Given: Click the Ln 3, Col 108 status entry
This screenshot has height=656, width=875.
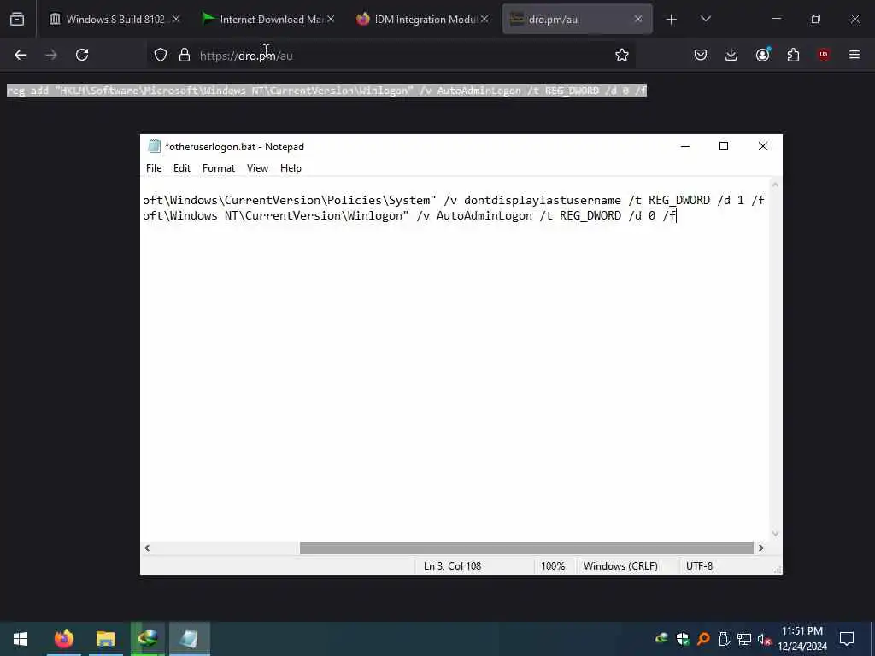Looking at the screenshot, I should click(452, 565).
